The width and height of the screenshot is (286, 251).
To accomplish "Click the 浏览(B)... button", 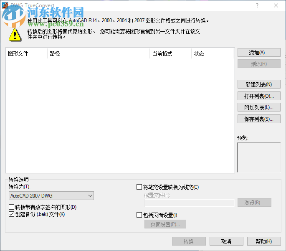I will coord(254,203).
